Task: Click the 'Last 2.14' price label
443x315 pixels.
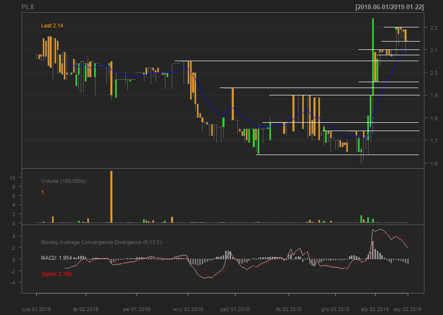Action: coord(52,25)
